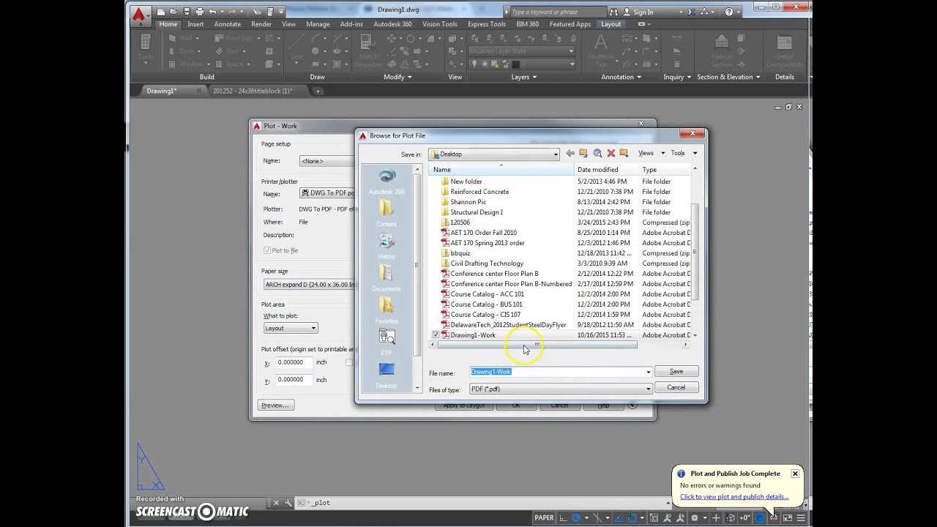The width and height of the screenshot is (937, 527).
Task: Click the X plot offset input field
Action: click(294, 362)
